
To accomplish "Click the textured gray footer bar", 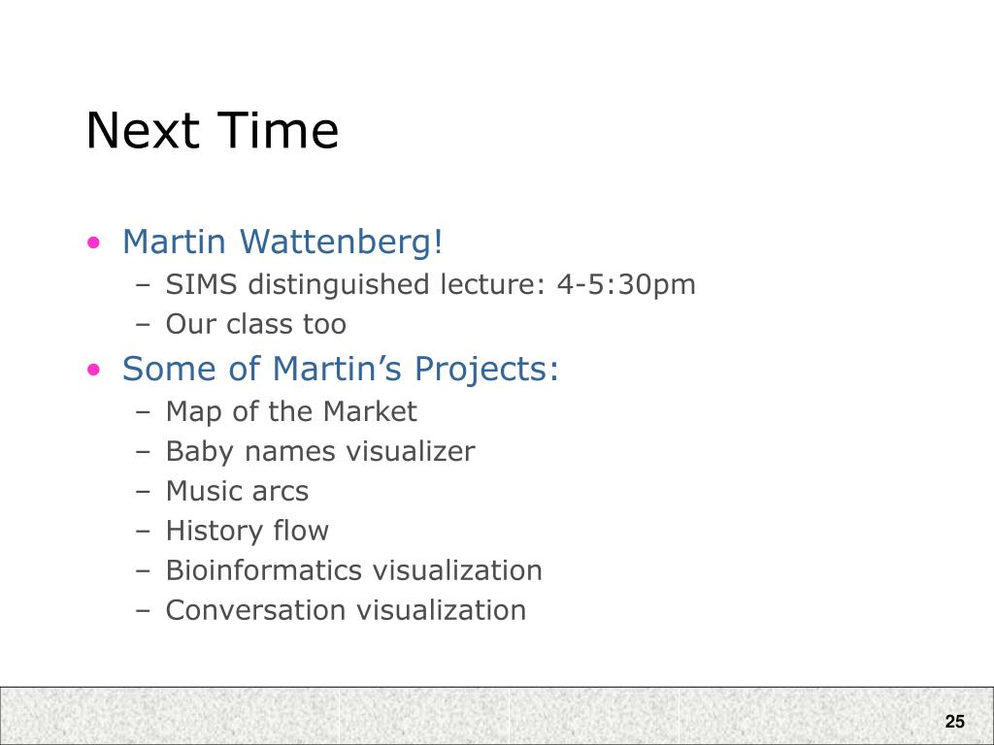I will pos(497,716).
